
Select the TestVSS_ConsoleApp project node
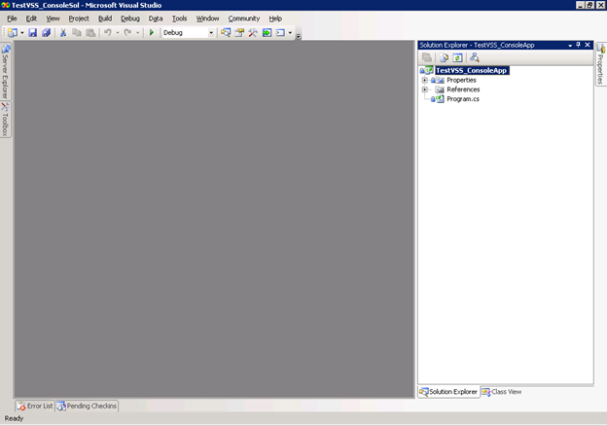coord(471,70)
